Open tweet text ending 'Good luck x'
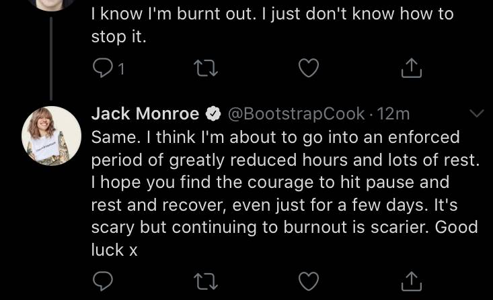Viewport: 493px width, 300px height. click(x=285, y=193)
